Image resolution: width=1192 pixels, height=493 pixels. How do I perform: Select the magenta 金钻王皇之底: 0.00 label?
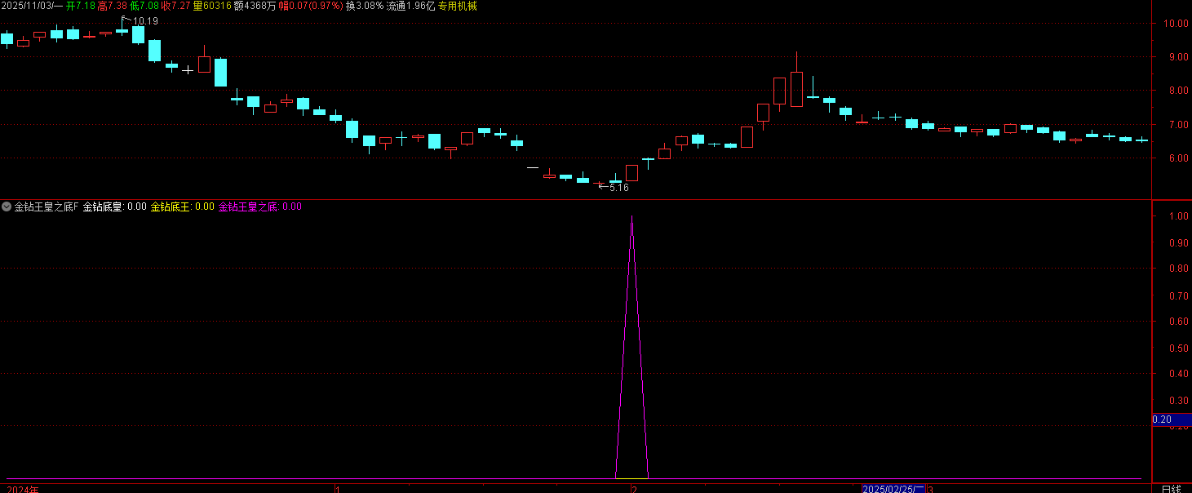pos(260,207)
